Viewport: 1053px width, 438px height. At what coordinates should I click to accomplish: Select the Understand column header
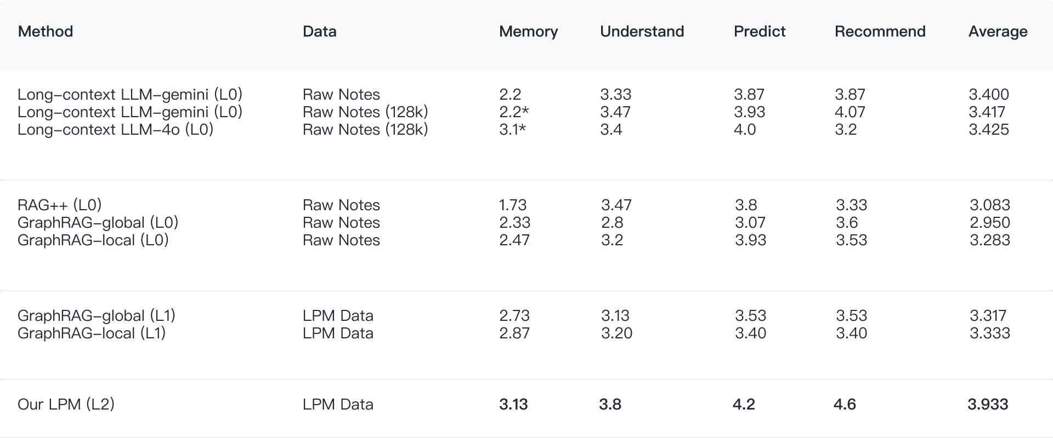pos(642,32)
